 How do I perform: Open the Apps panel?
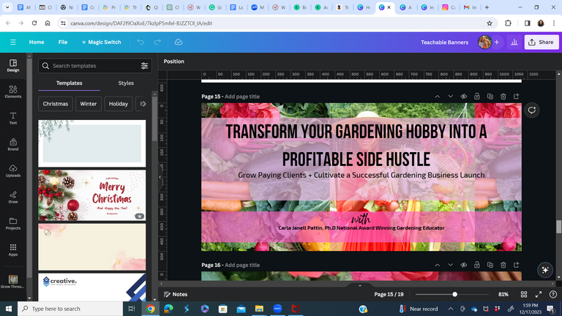pos(13,249)
